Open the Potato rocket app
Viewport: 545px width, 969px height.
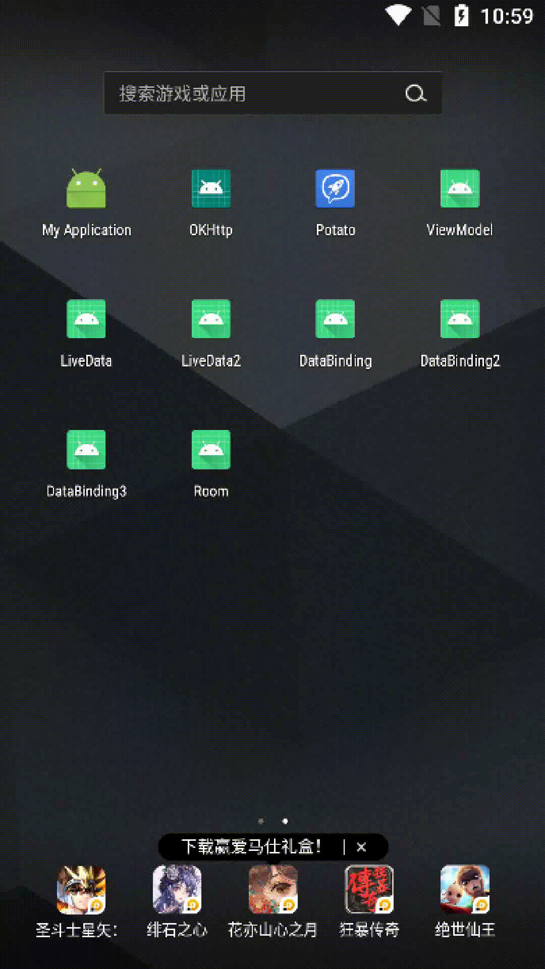point(335,188)
